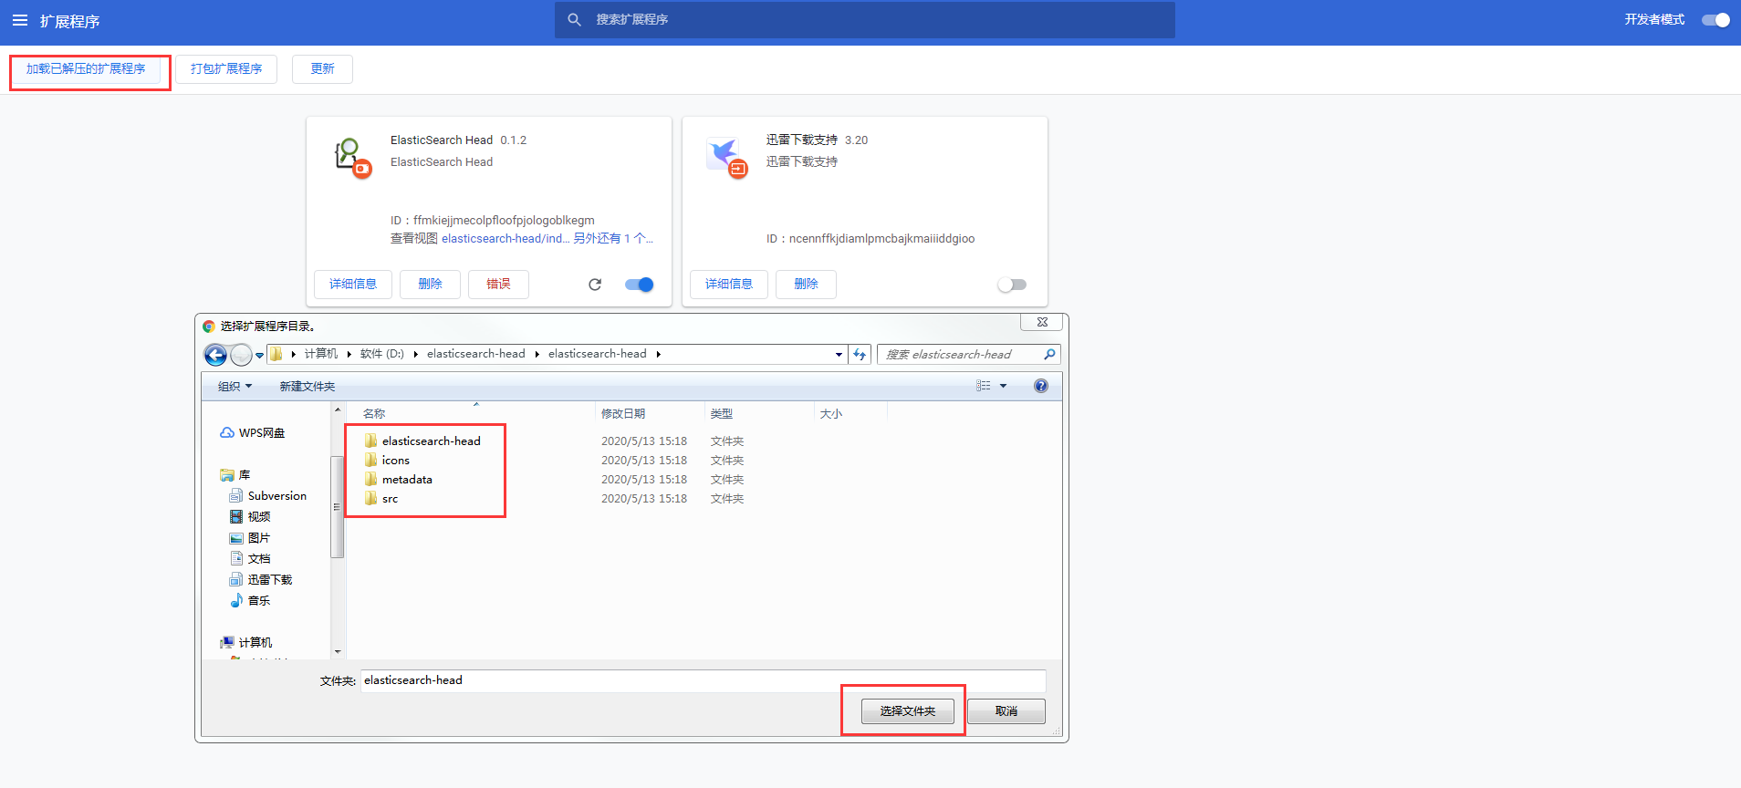The height and width of the screenshot is (788, 1741).
Task: Open the 视频 library
Action: (250, 517)
